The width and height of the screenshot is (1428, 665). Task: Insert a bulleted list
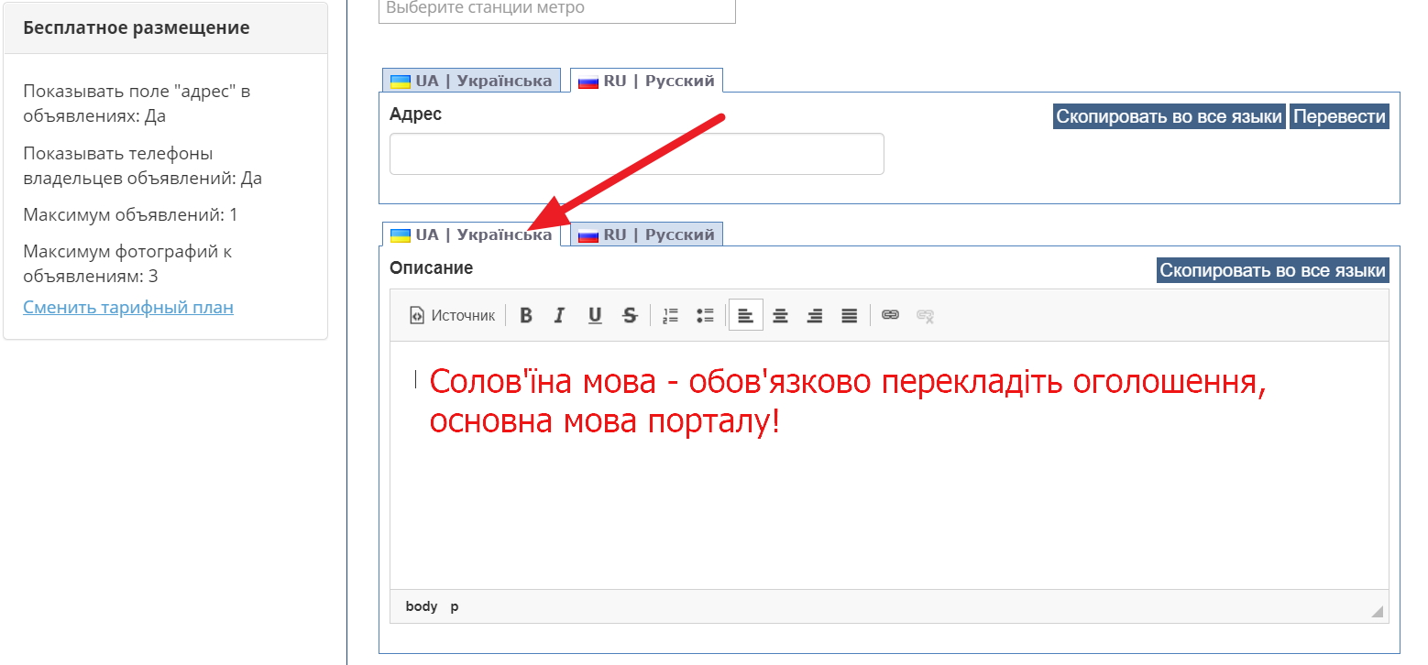(x=705, y=315)
